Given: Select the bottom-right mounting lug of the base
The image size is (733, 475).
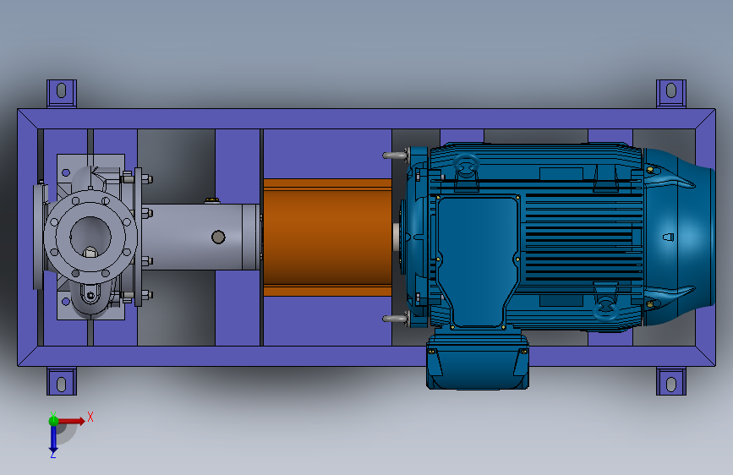Looking at the screenshot, I should [x=671, y=381].
